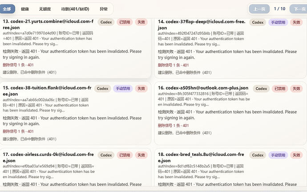307x192 pixels.
Task: Click Codex tag on card 15
Action: click(x=103, y=89)
